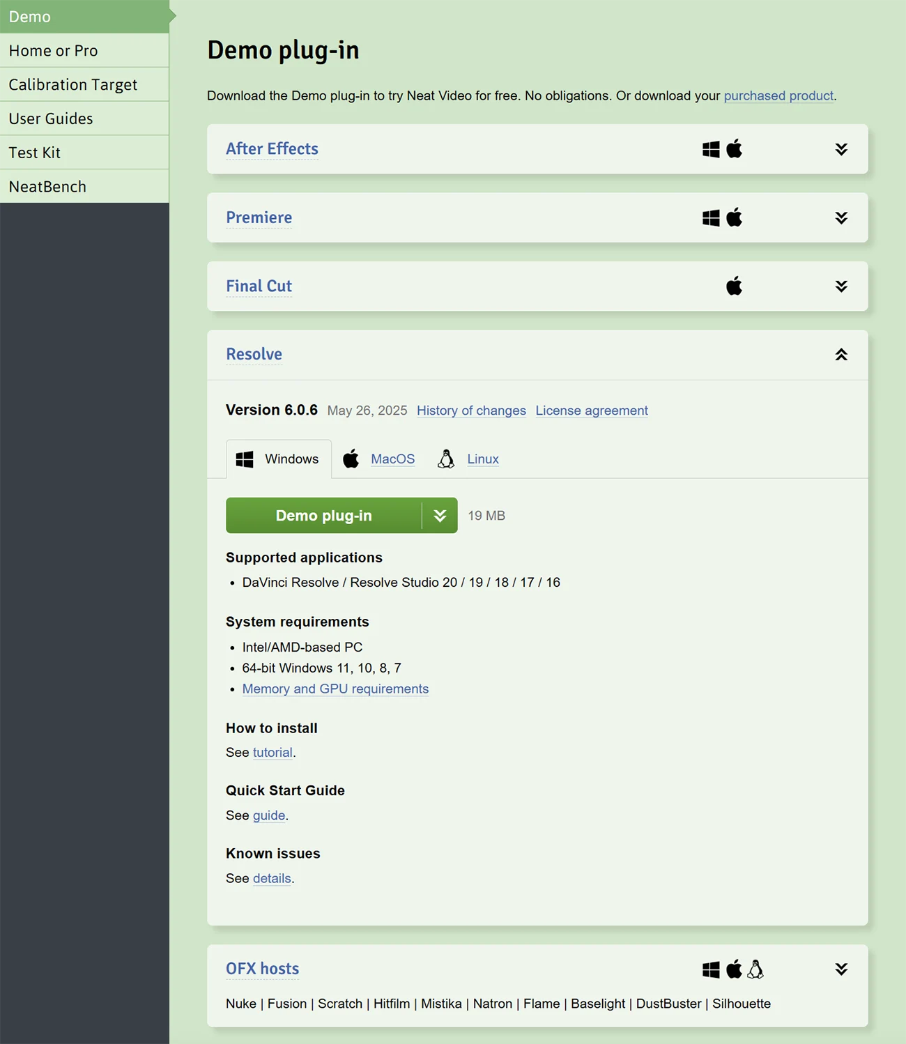Click Windows icon in OFX hosts row
The height and width of the screenshot is (1044, 906).
coord(711,969)
